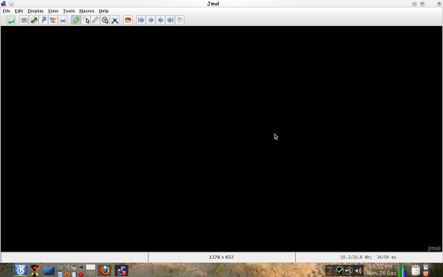Launch the terminal from the taskbar
Screen dimensions: 443x277
click(x=81, y=267)
